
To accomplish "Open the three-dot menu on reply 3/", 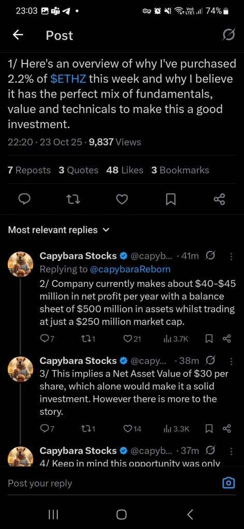I will pyautogui.click(x=231, y=361).
